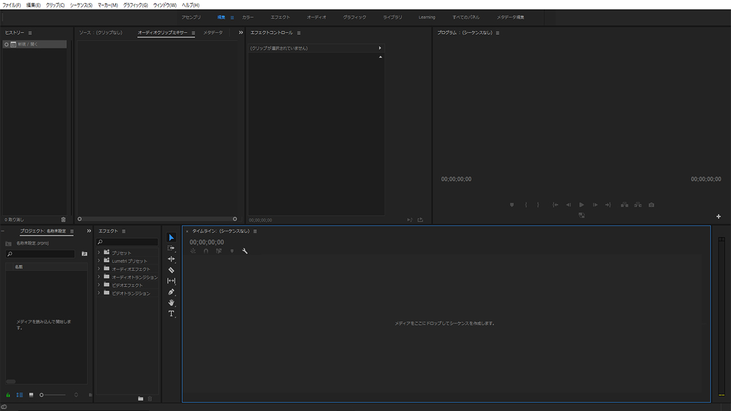Select the Hand tool

tap(171, 303)
